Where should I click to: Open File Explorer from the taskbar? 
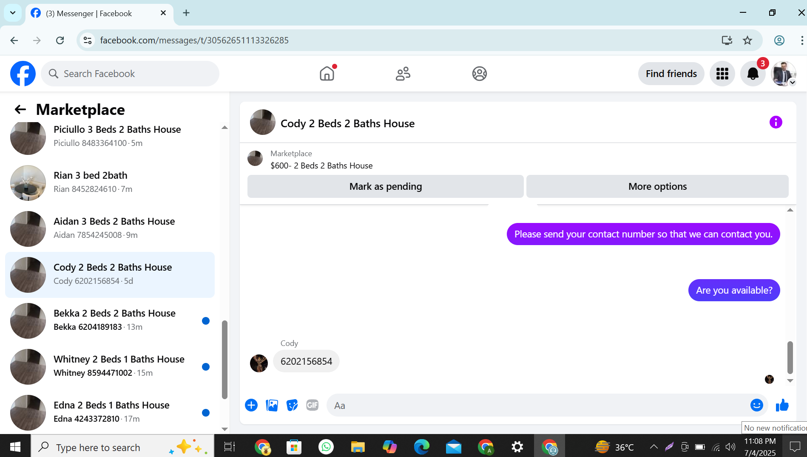(358, 447)
